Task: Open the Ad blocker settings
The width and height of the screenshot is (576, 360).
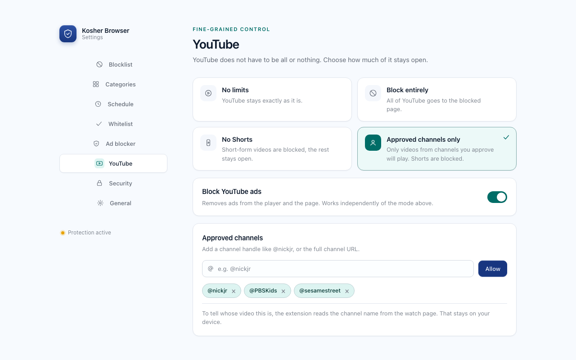Action: 113,144
